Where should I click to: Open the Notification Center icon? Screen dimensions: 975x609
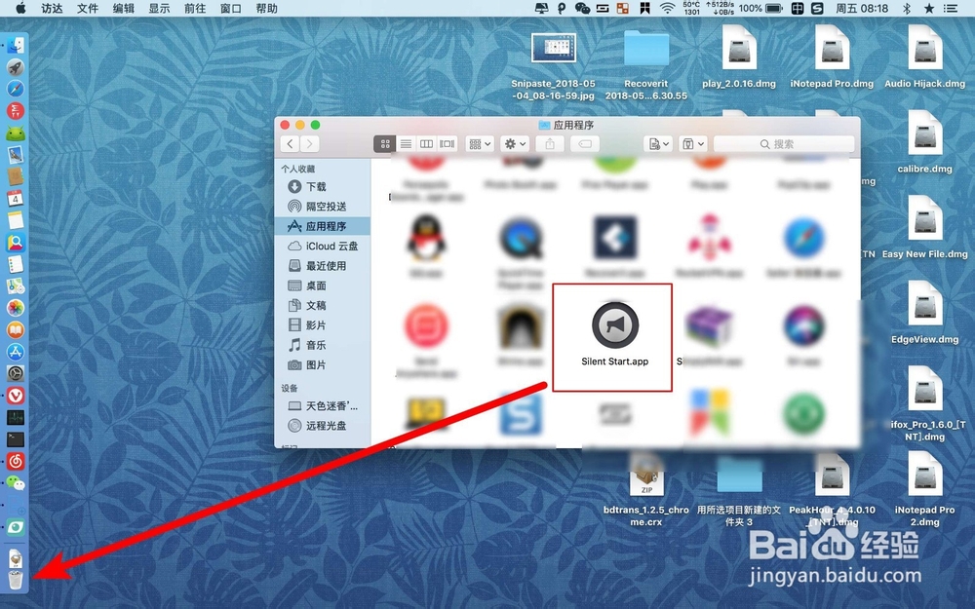(951, 8)
